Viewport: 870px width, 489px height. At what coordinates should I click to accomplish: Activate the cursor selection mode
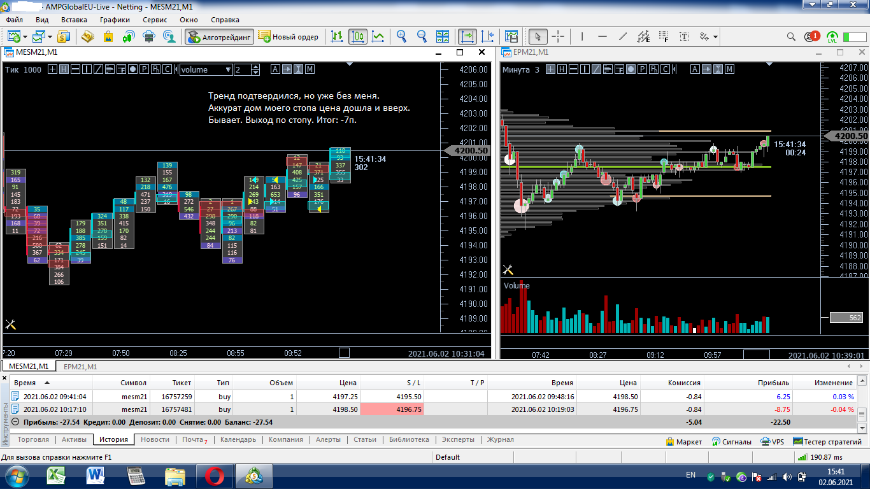tap(538, 36)
